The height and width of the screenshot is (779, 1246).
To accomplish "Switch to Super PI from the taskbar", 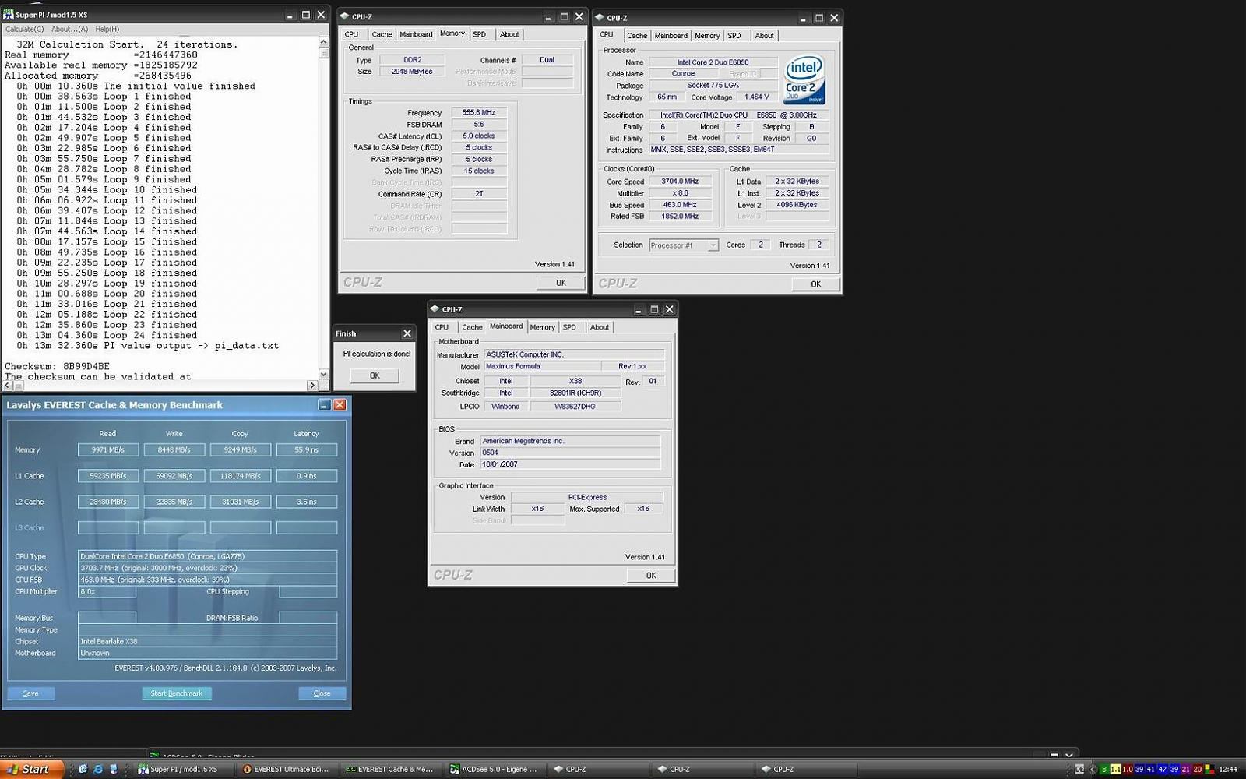I will 183,769.
